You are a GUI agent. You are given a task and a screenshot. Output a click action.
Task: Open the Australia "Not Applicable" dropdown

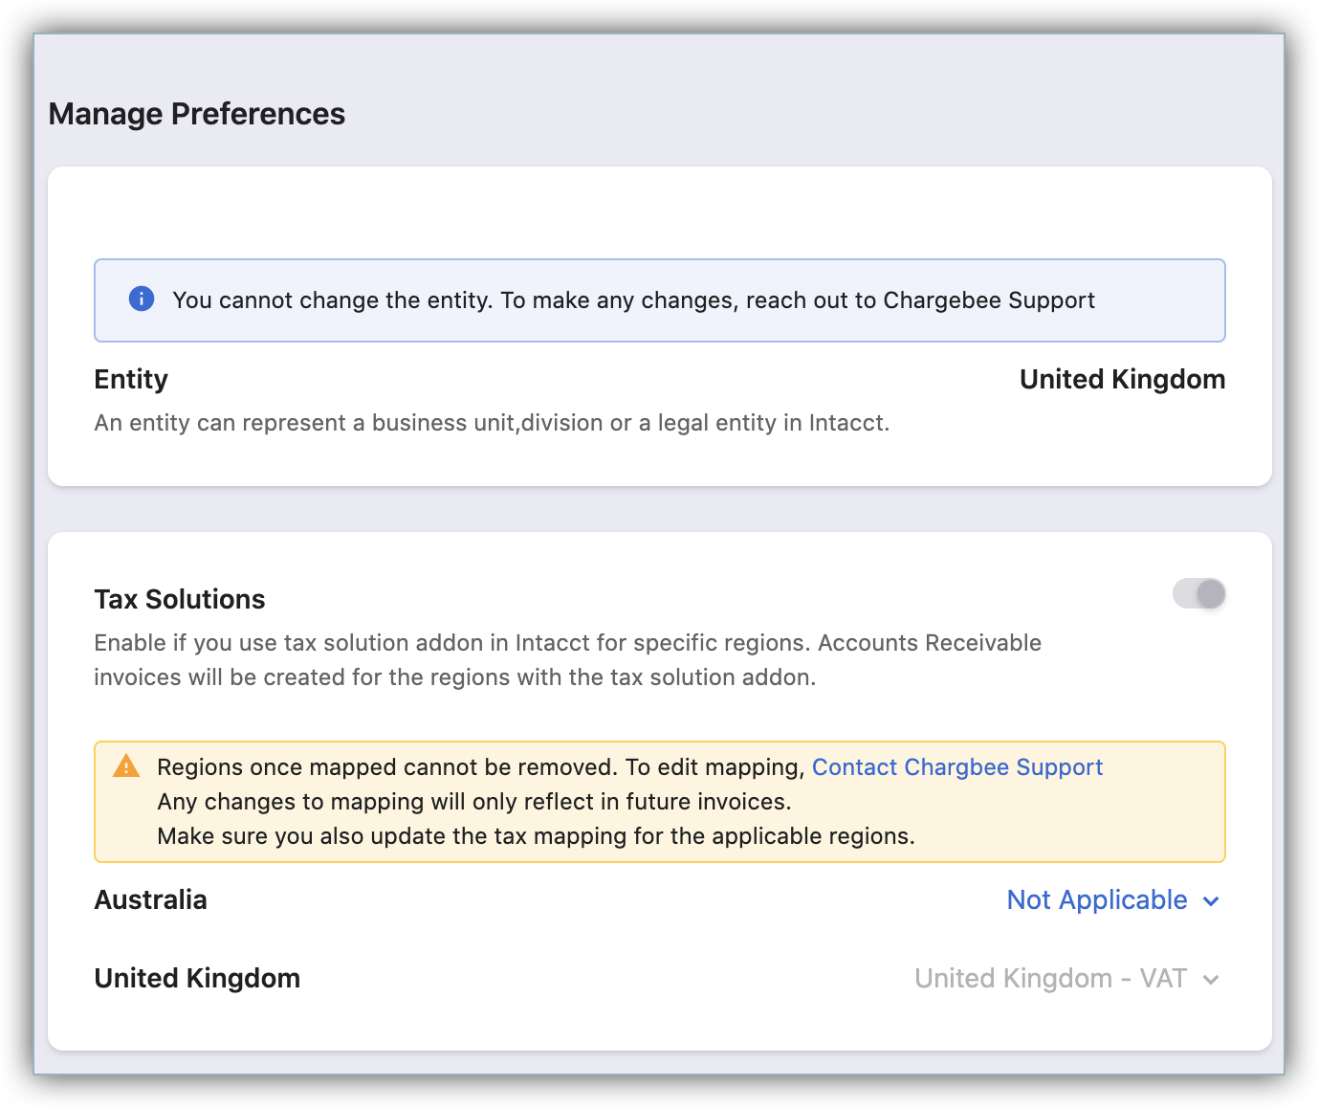[1096, 900]
